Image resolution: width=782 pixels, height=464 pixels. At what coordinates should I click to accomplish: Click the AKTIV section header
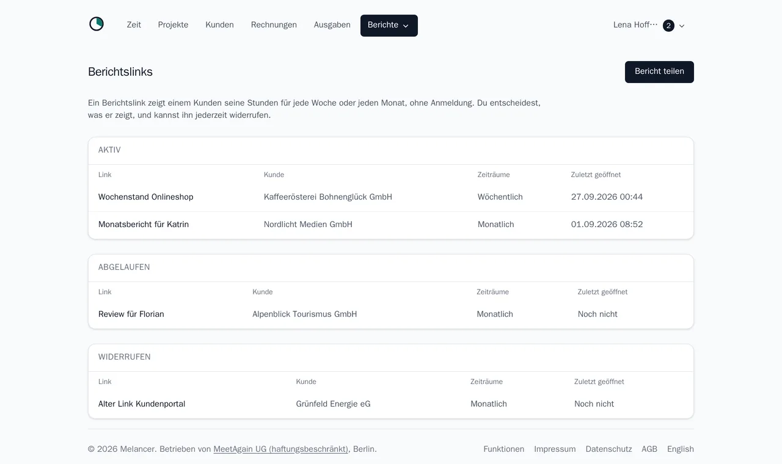pos(109,150)
